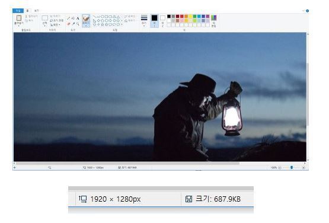
Task: Click the Resize (크기 조정) button
Action: (57, 20)
